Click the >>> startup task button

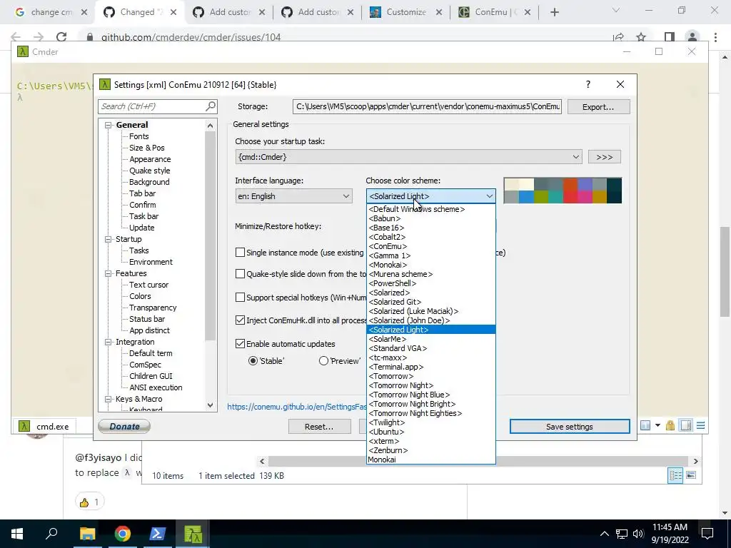coord(604,157)
